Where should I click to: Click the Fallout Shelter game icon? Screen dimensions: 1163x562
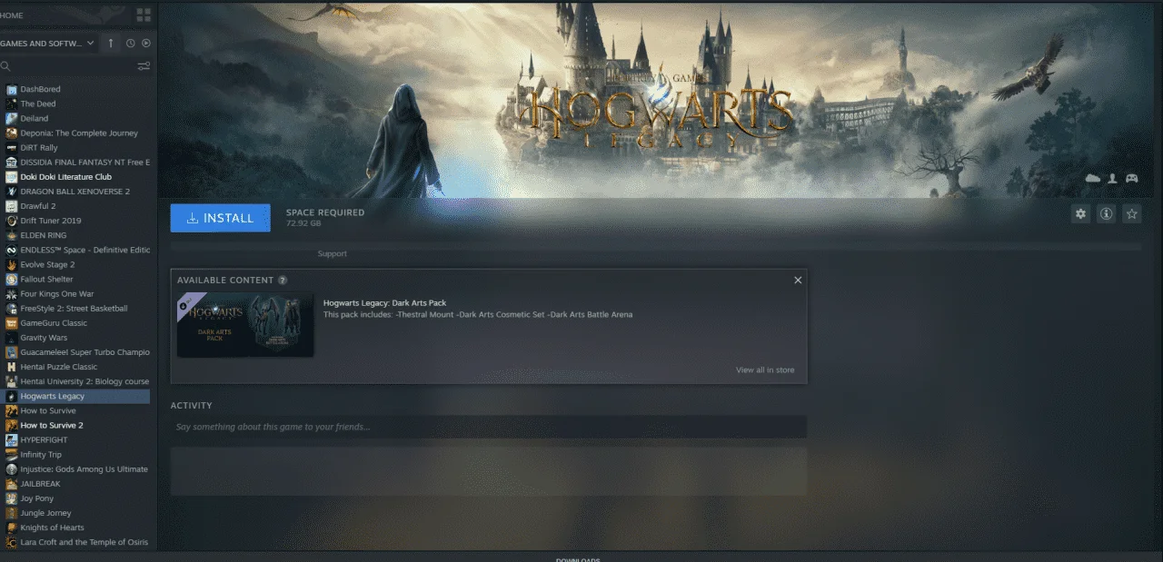pyautogui.click(x=11, y=279)
